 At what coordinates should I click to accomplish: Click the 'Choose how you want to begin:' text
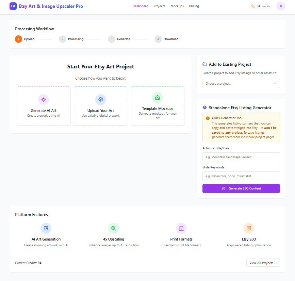click(101, 78)
